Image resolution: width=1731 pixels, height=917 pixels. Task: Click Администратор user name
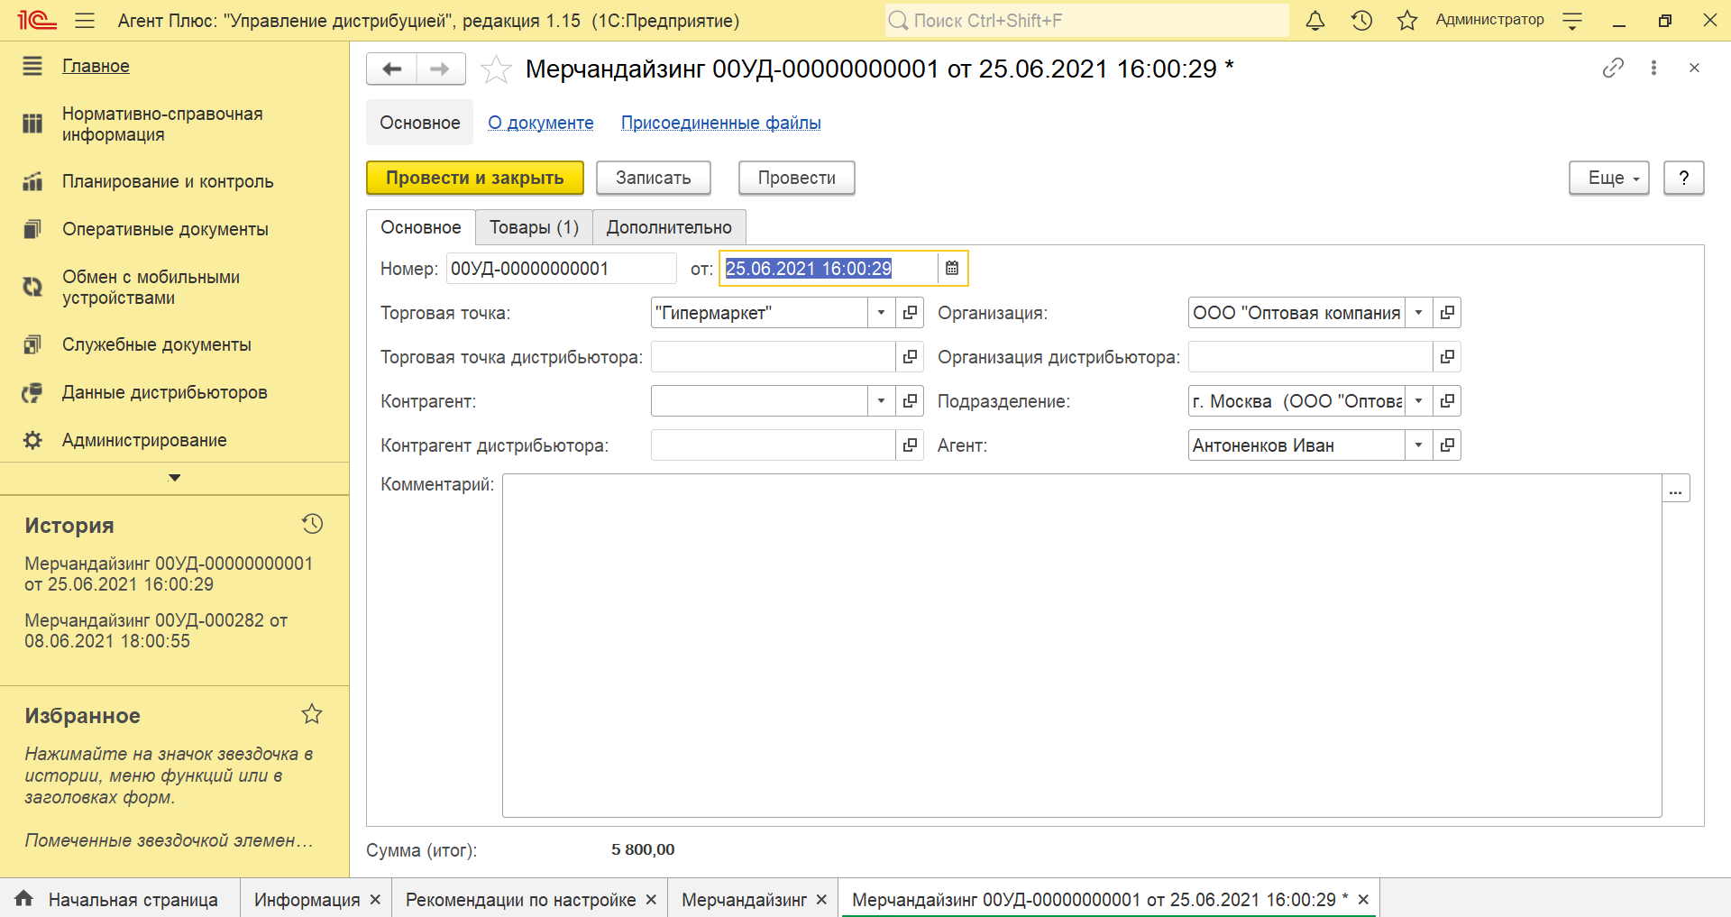pyautogui.click(x=1489, y=20)
